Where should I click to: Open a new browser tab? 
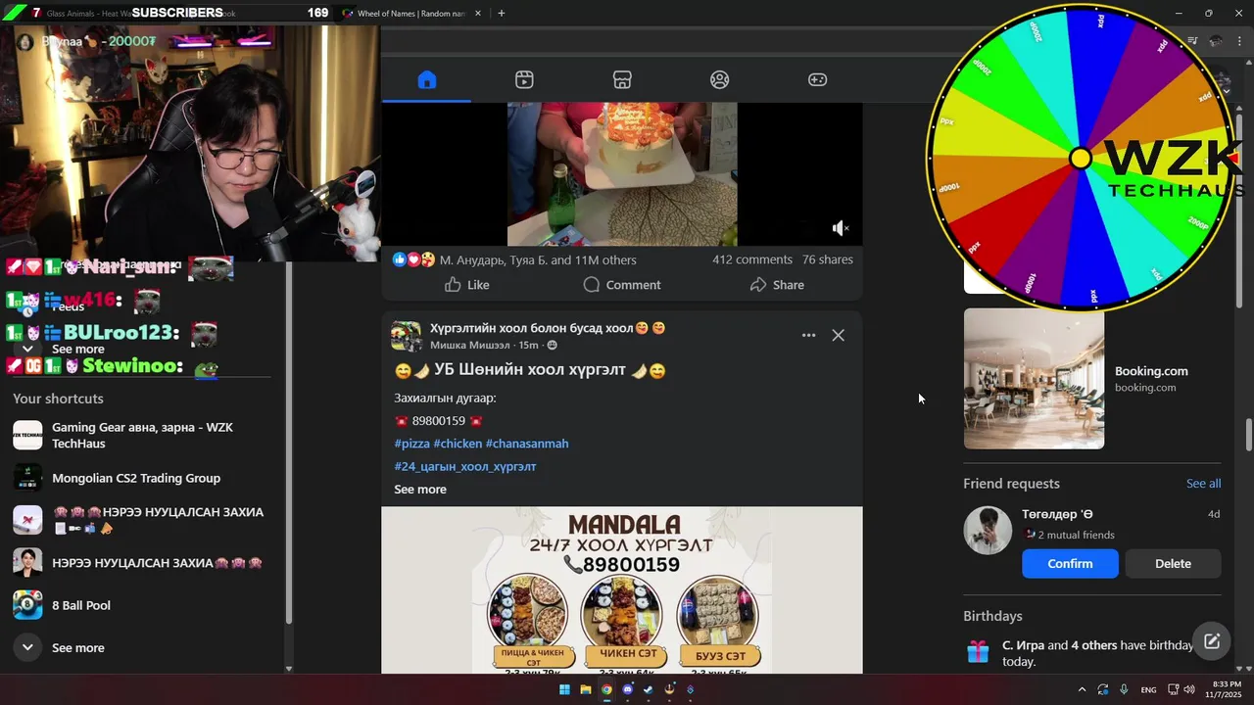pyautogui.click(x=501, y=14)
